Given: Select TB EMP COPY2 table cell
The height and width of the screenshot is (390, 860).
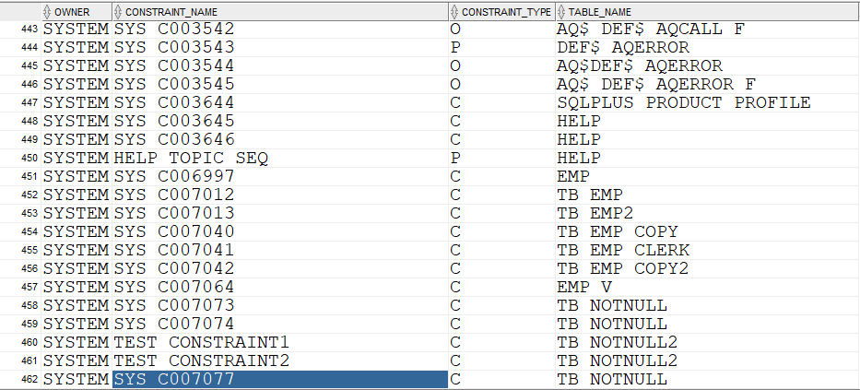Looking at the screenshot, I should (x=708, y=269).
